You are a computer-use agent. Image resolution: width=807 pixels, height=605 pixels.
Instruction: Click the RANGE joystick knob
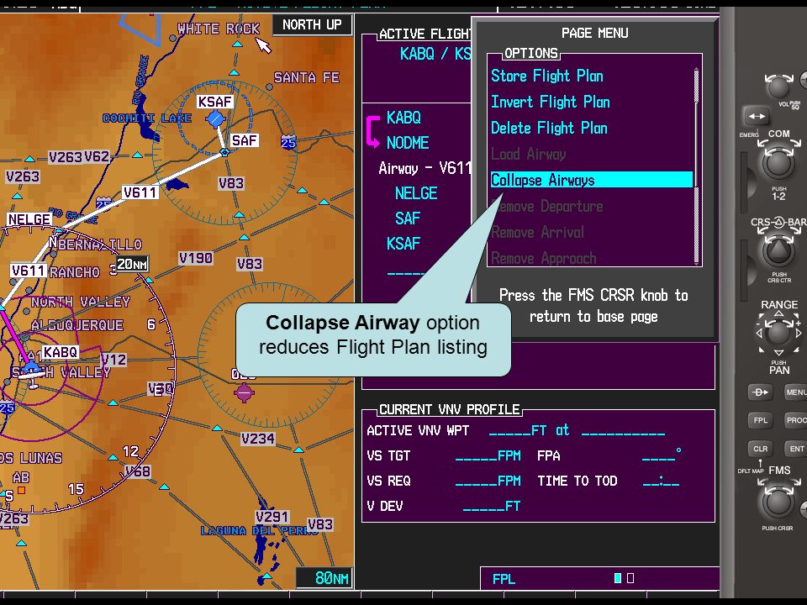(x=778, y=334)
